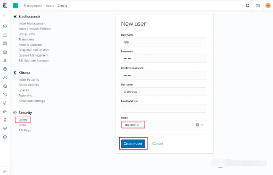Click the Kibana logo at top left
The width and height of the screenshot is (273, 175).
click(5, 5)
